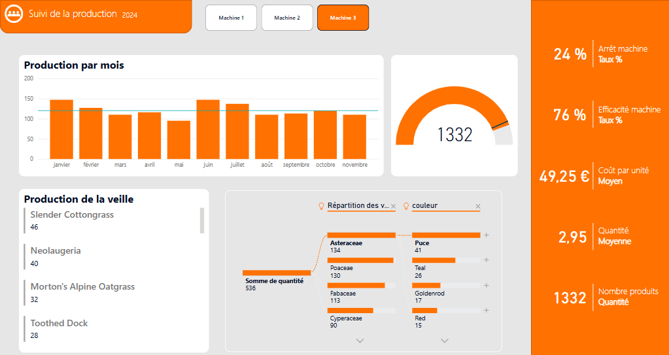This screenshot has height=355, width=669.
Task: Click lightbulb icon beside Répartition header
Action: 321,206
